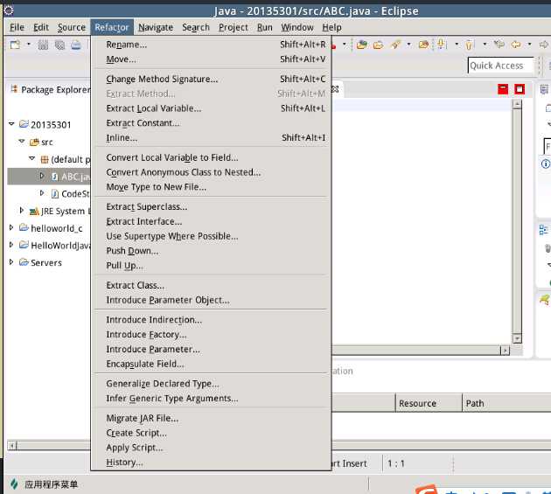Open the File menu
Image resolution: width=551 pixels, height=494 pixels.
click(x=17, y=27)
